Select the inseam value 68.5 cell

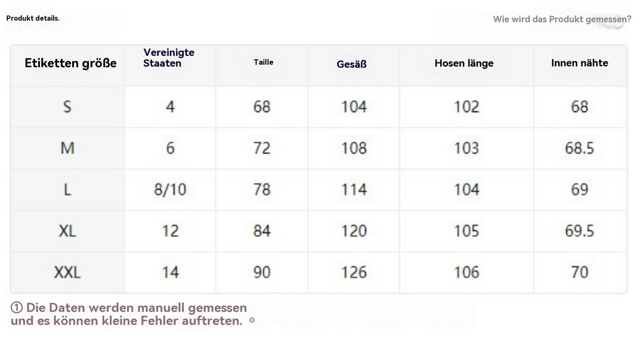pyautogui.click(x=580, y=148)
